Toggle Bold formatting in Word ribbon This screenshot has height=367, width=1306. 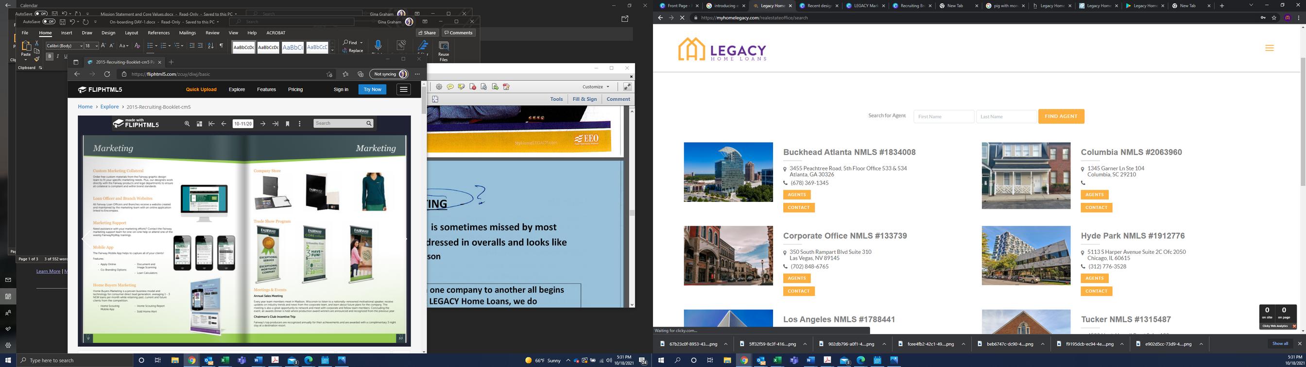(x=50, y=56)
